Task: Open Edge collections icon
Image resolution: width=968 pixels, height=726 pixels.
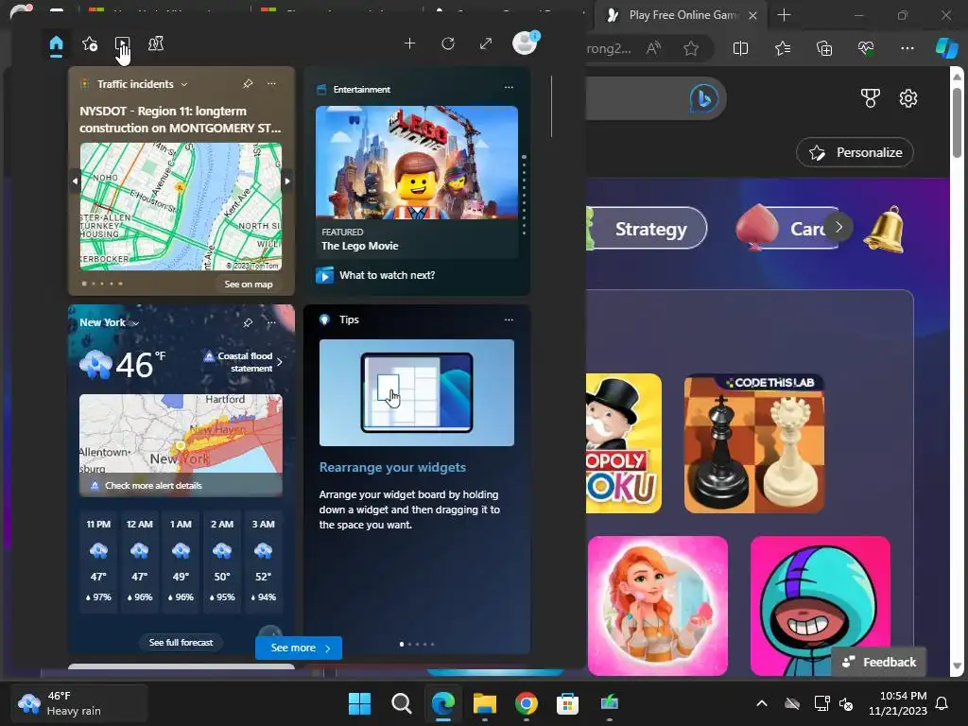Action: tap(824, 48)
